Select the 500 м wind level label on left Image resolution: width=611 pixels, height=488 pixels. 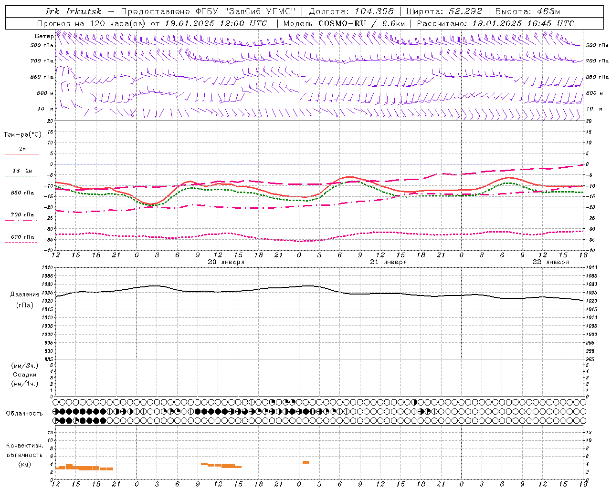pyautogui.click(x=45, y=93)
